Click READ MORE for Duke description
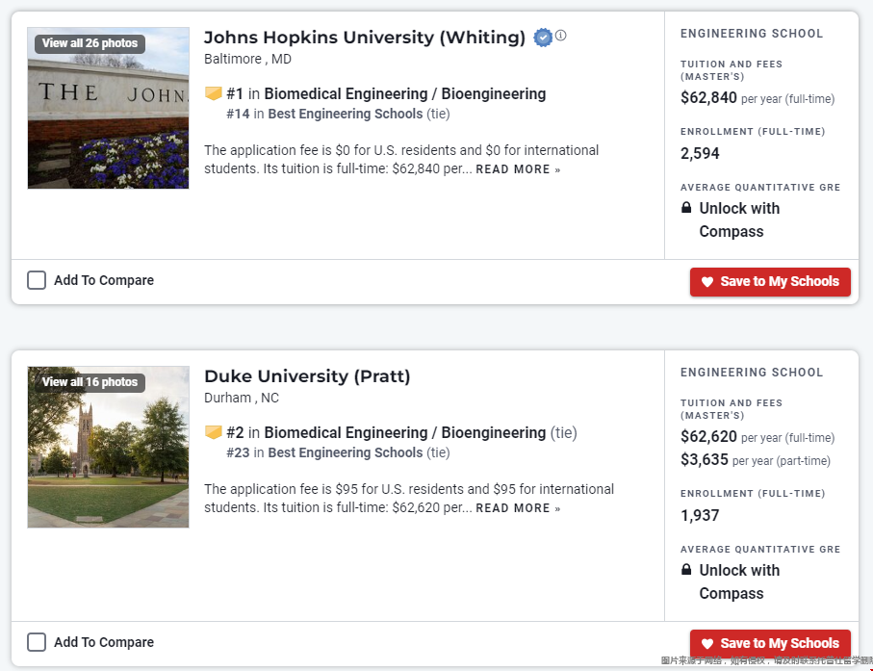This screenshot has width=873, height=671. (x=518, y=508)
